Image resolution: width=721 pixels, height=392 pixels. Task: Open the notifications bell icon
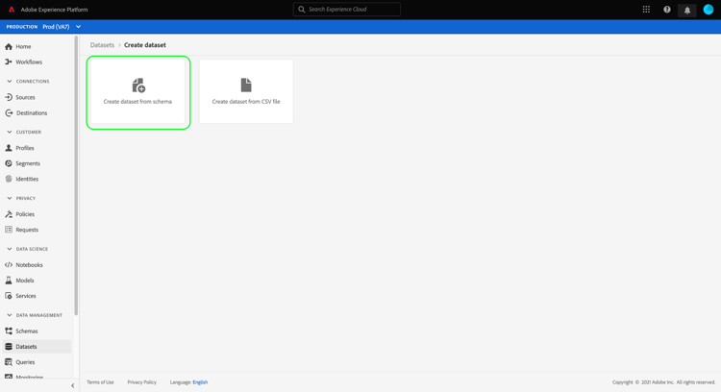tap(687, 11)
